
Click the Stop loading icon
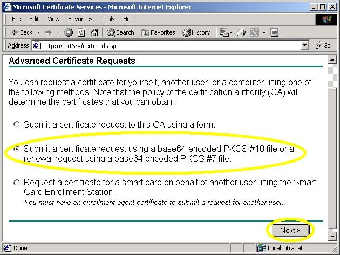point(69,32)
